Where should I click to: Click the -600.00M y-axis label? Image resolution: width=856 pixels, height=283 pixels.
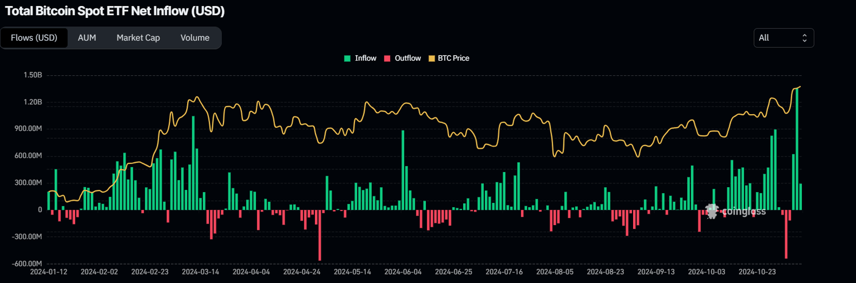pyautogui.click(x=28, y=264)
